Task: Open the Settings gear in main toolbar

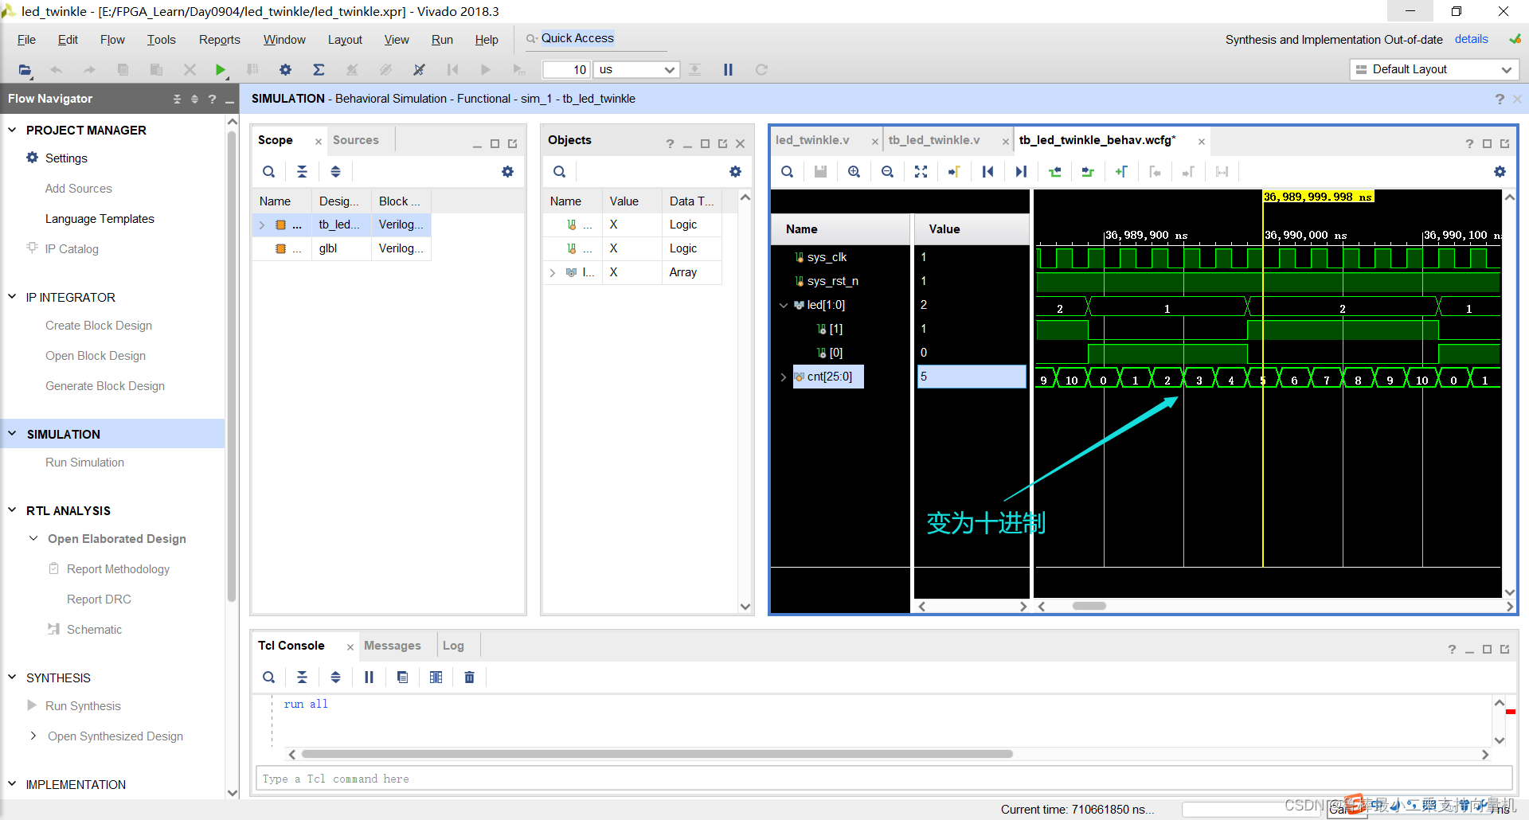Action: pos(285,70)
